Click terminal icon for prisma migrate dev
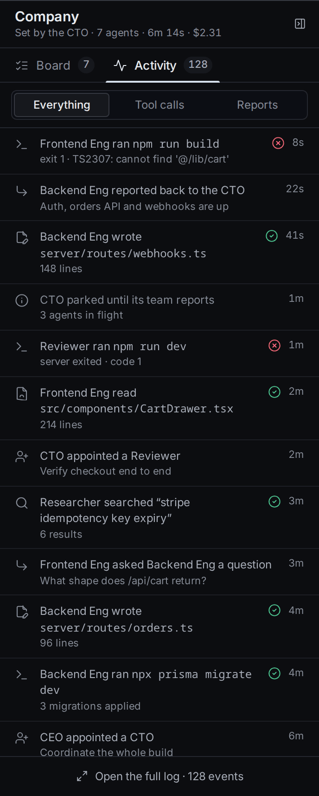 click(x=22, y=675)
